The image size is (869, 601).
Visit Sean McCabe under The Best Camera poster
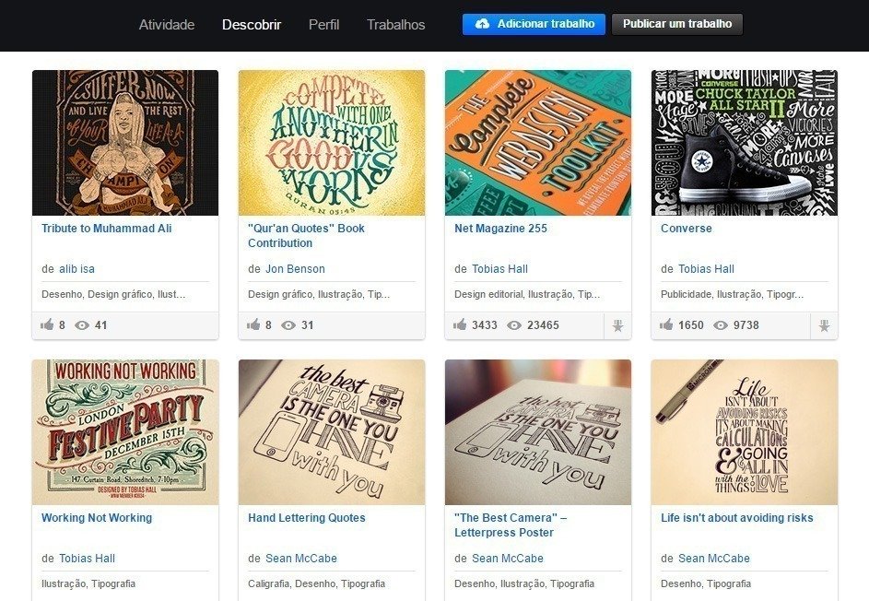pos(508,559)
